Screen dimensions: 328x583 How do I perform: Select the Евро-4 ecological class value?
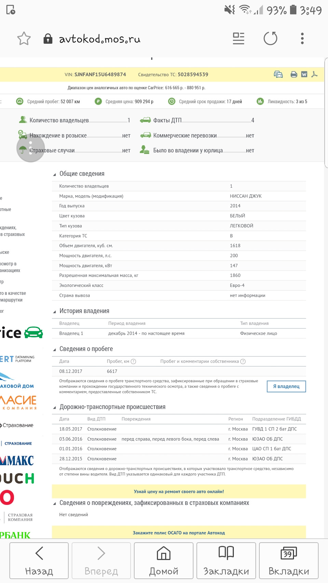pyautogui.click(x=237, y=286)
